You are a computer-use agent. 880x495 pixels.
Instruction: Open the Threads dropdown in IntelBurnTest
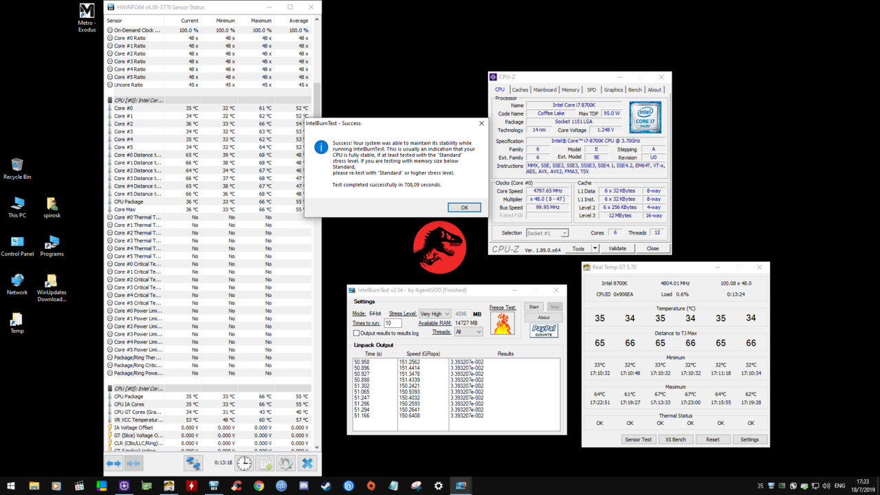click(x=467, y=331)
